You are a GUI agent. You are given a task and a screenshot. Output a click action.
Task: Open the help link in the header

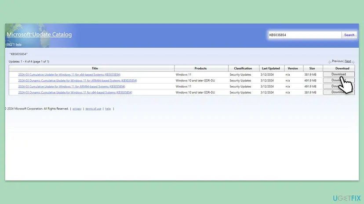click(x=18, y=44)
